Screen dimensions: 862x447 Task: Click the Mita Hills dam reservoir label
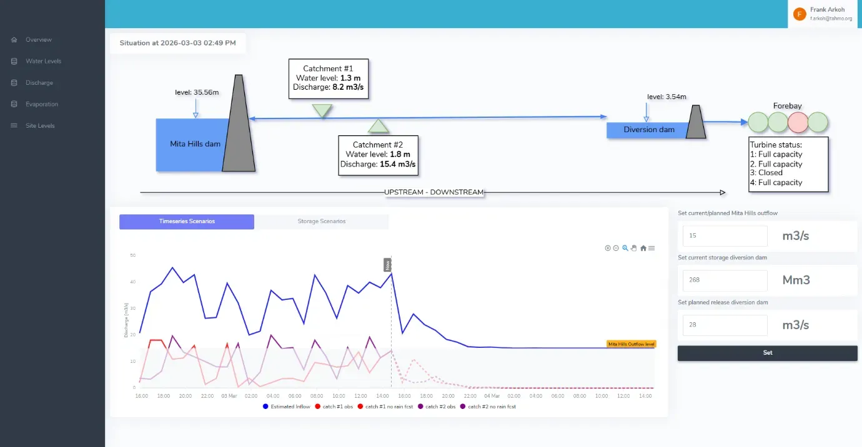pyautogui.click(x=196, y=144)
